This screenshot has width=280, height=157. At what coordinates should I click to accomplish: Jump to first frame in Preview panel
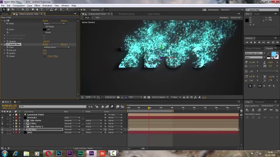click(x=247, y=42)
